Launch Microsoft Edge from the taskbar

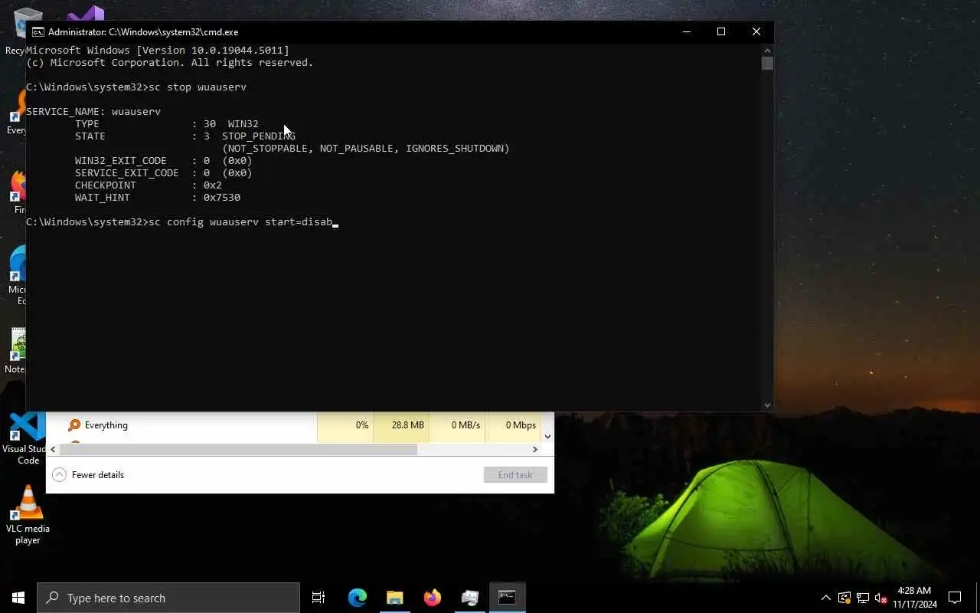(x=358, y=598)
